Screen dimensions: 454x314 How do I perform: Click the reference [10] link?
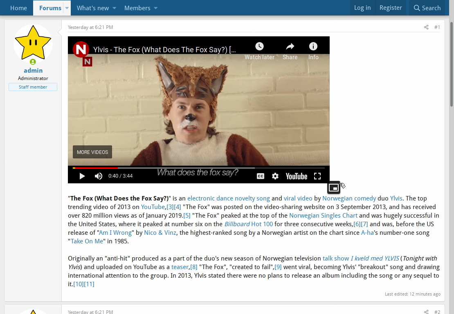[x=79, y=284]
